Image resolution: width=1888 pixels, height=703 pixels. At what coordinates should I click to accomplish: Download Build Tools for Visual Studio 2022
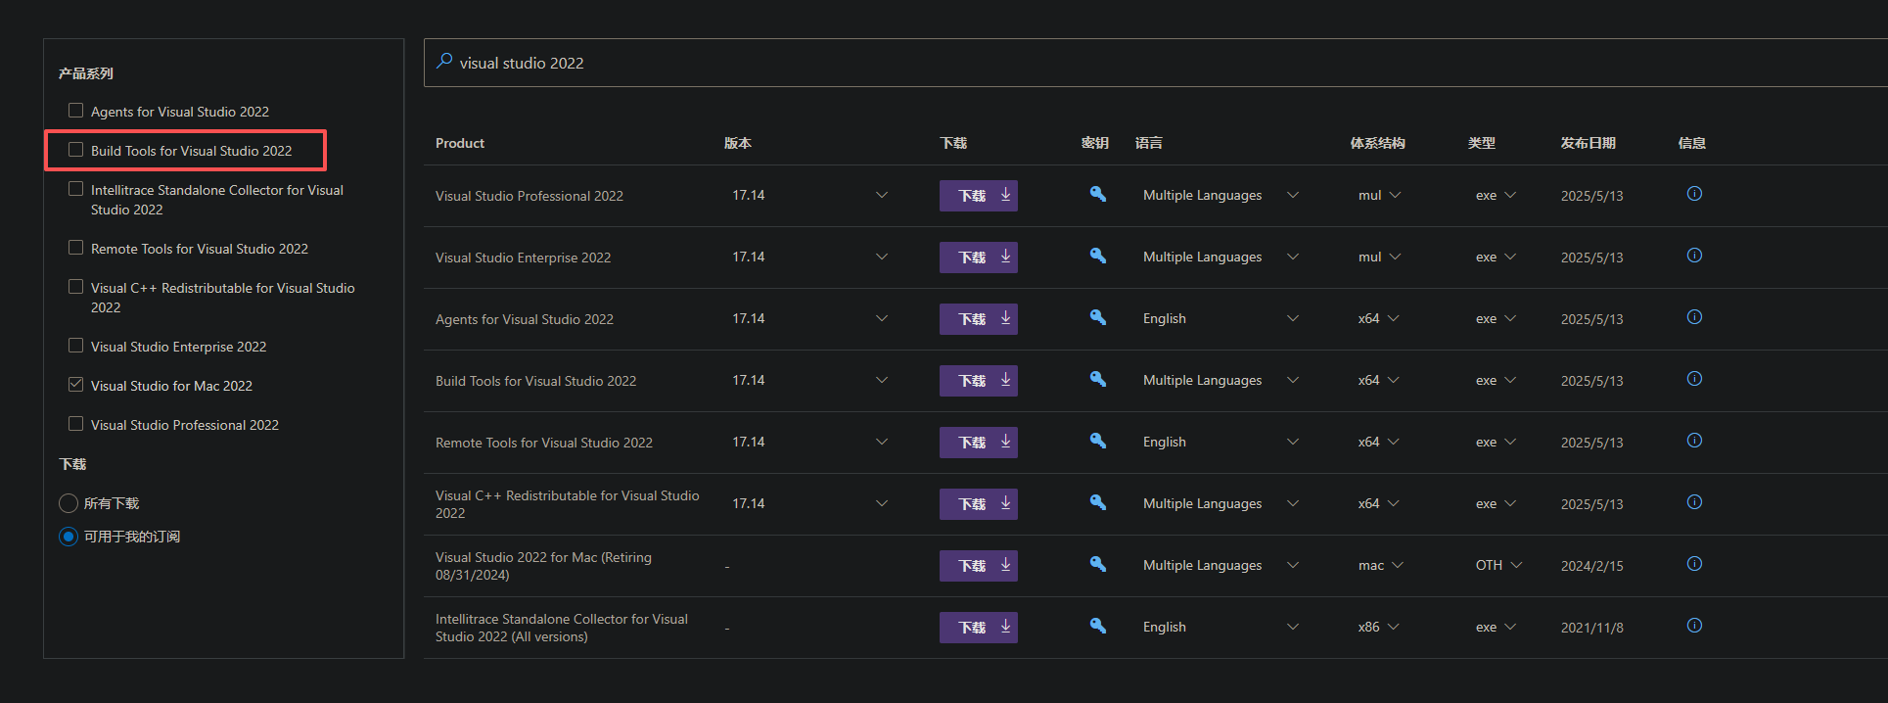979,381
